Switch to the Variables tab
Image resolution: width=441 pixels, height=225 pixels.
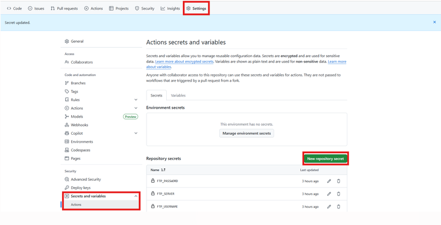pos(178,95)
